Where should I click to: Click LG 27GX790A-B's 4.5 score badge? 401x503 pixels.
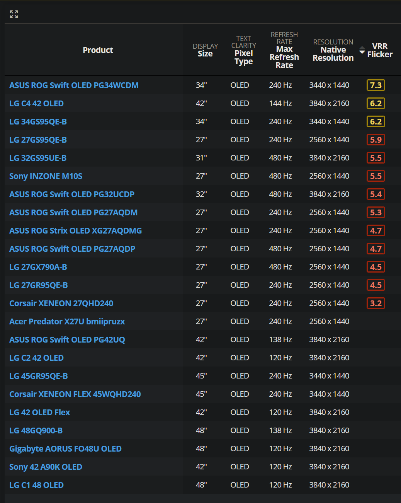point(376,267)
